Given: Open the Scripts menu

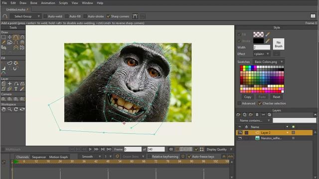Looking at the screenshot, I should pos(63,3).
